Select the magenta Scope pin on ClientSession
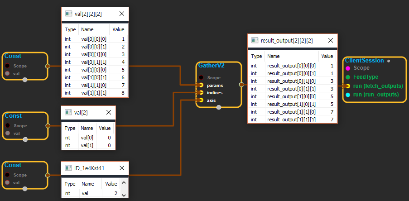The height and width of the screenshot is (201, 409). 347,68
